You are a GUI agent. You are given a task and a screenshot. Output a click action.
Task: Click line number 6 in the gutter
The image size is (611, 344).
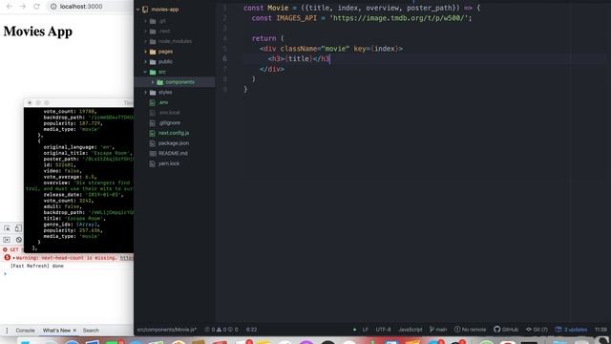(225, 59)
